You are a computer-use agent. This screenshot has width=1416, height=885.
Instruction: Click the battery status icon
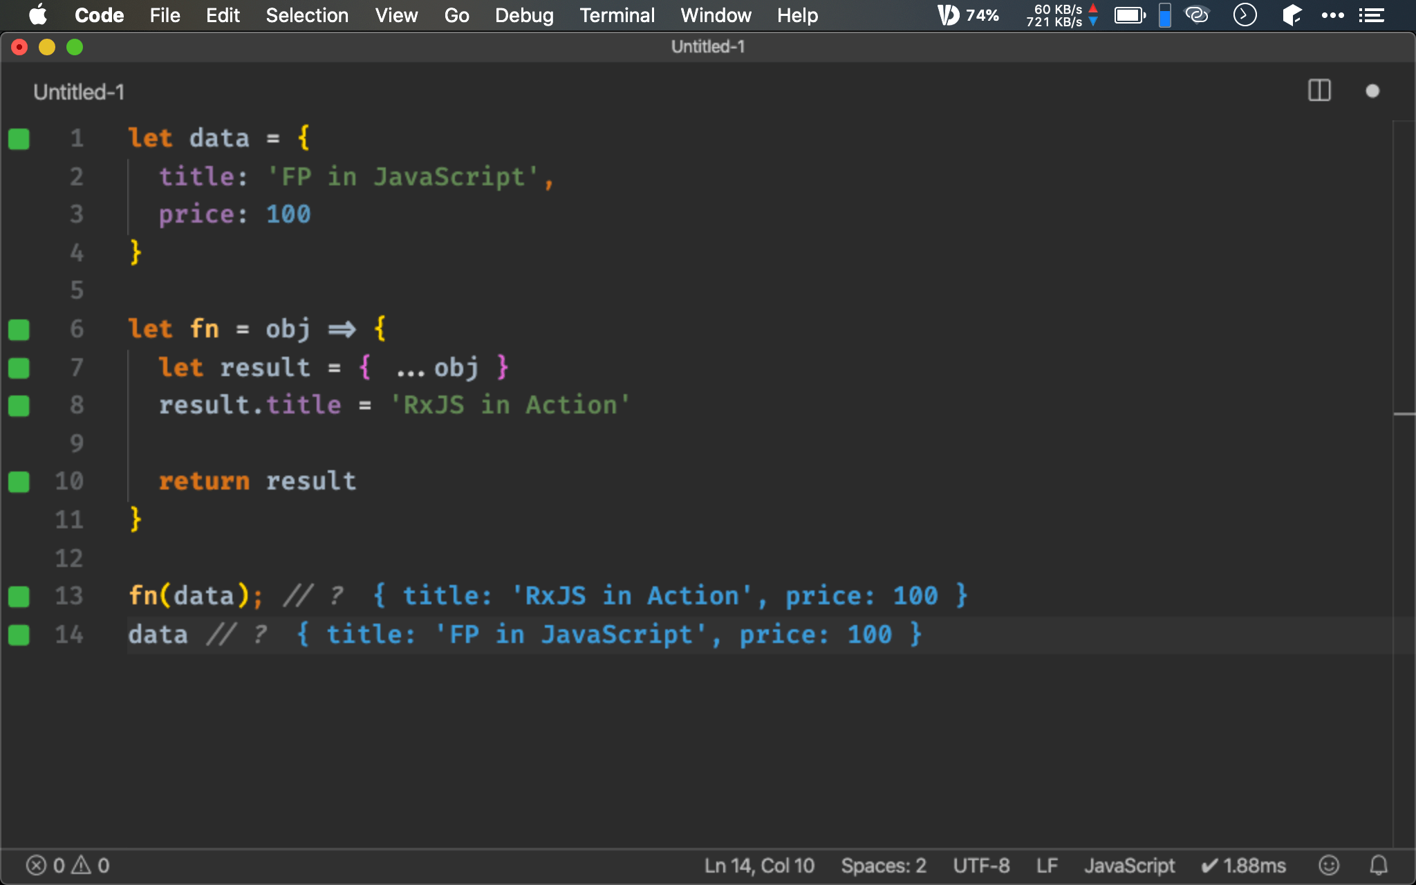pyautogui.click(x=1128, y=15)
